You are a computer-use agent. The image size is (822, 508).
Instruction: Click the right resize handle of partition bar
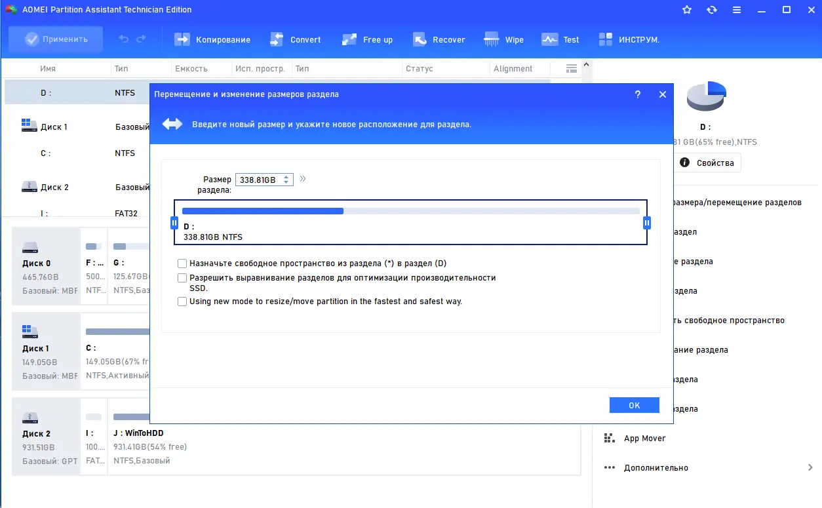click(x=647, y=223)
